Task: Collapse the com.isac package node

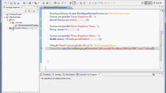Action: (x=10, y=23)
